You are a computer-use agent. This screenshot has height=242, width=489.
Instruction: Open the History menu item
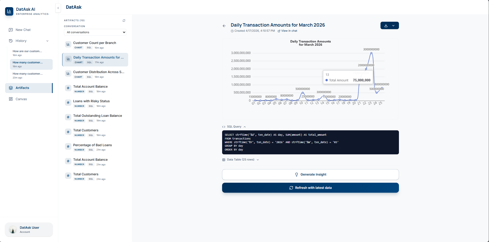(x=29, y=41)
